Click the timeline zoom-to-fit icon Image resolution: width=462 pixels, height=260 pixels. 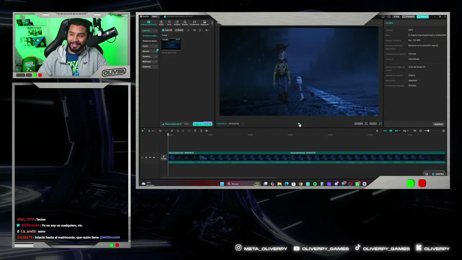[x=444, y=131]
